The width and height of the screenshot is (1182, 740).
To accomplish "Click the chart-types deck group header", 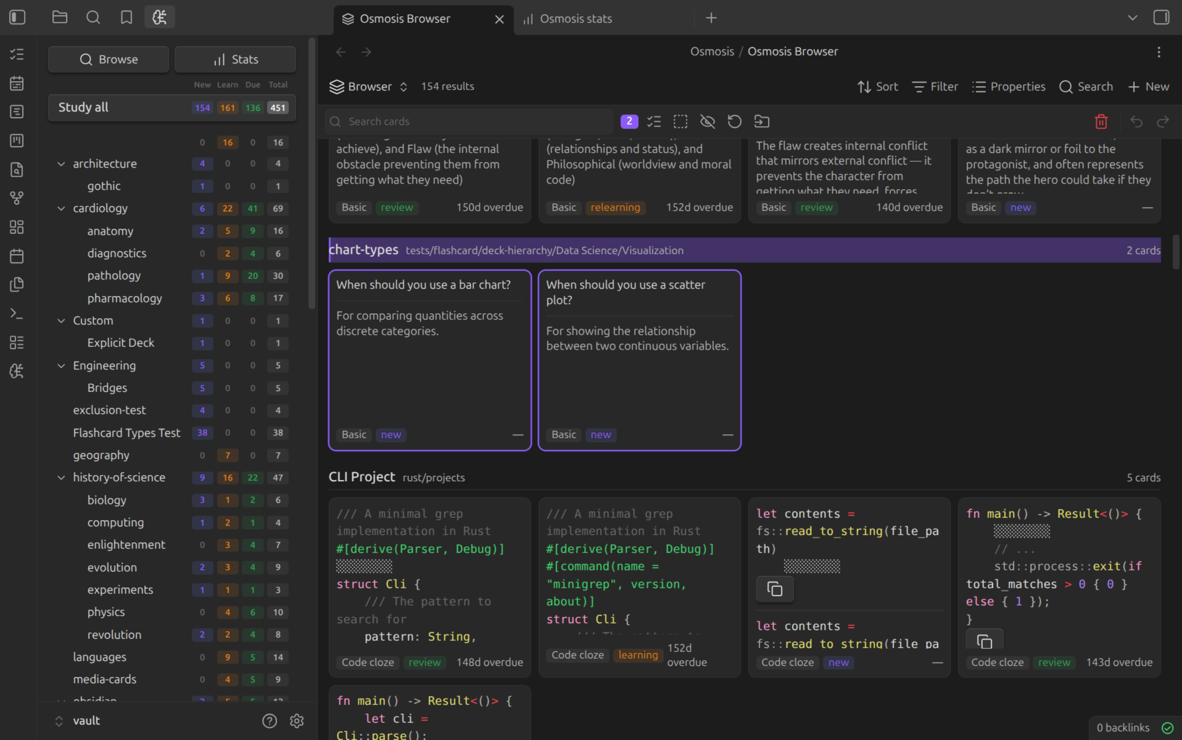I will [x=744, y=250].
